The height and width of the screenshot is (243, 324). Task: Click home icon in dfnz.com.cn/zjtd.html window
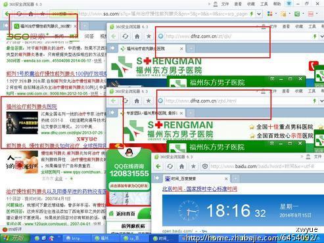(137, 101)
